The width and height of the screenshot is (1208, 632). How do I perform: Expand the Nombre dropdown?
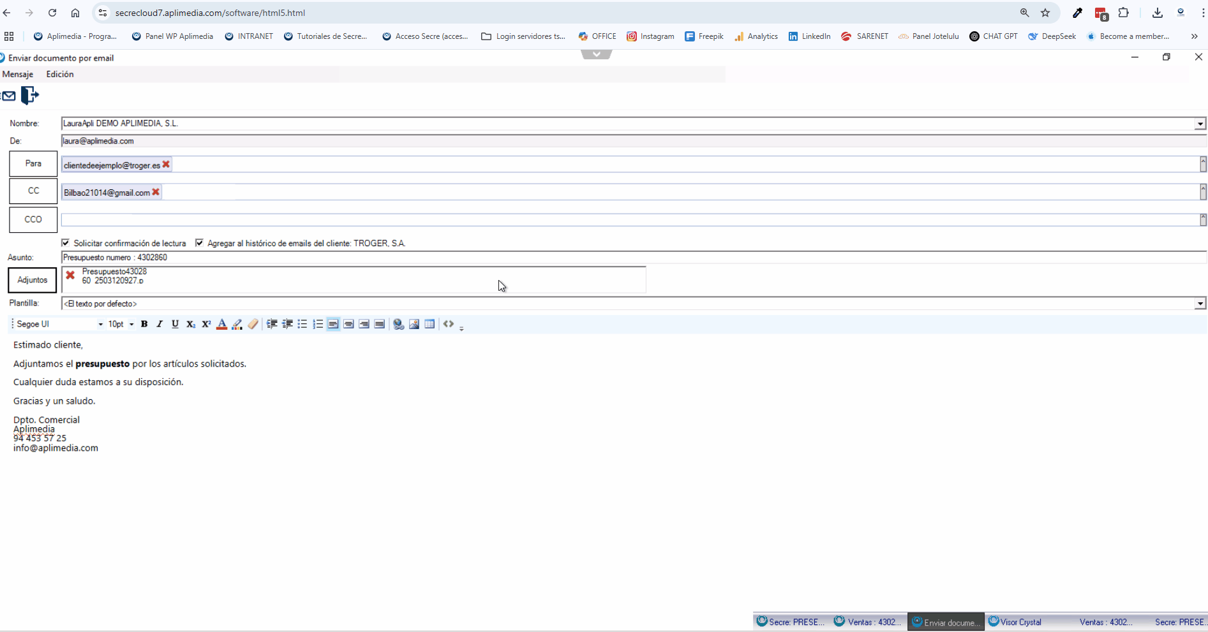click(1200, 124)
